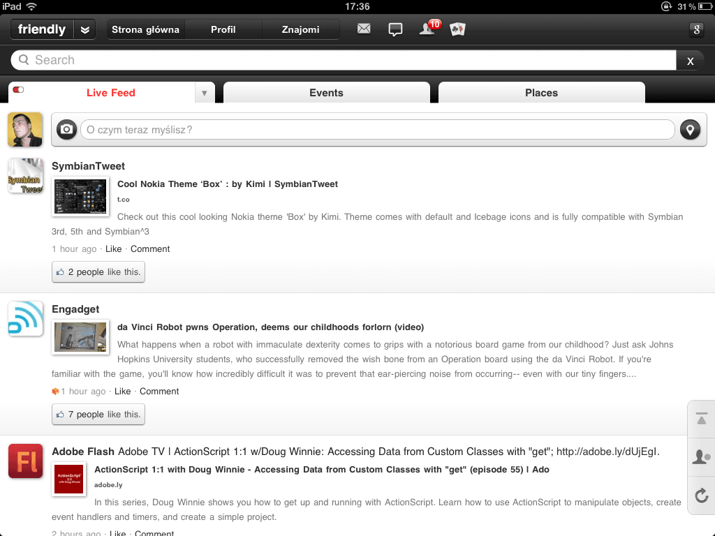715x536 pixels.
Task: Tap the battery indicator in status bar
Action: click(704, 6)
